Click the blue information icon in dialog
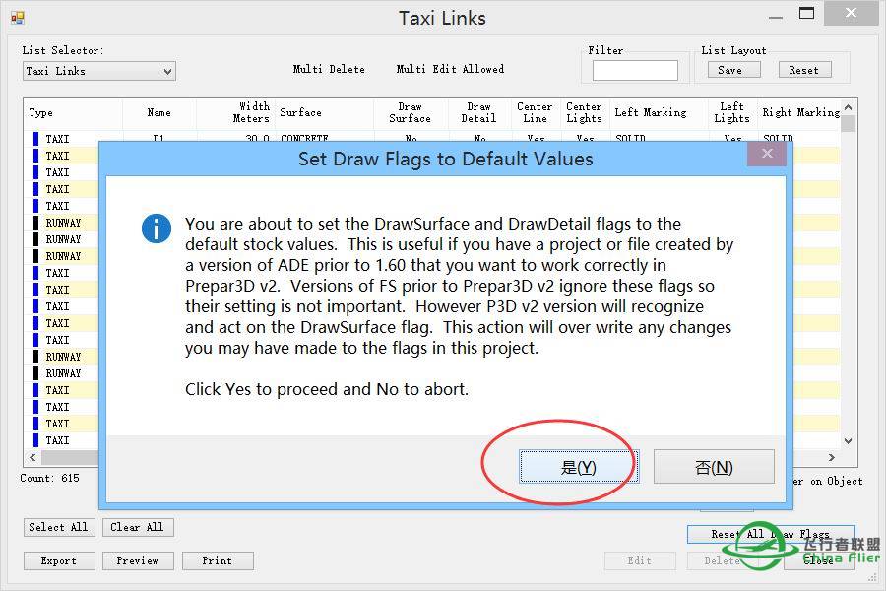Image resolution: width=886 pixels, height=591 pixels. (x=157, y=229)
